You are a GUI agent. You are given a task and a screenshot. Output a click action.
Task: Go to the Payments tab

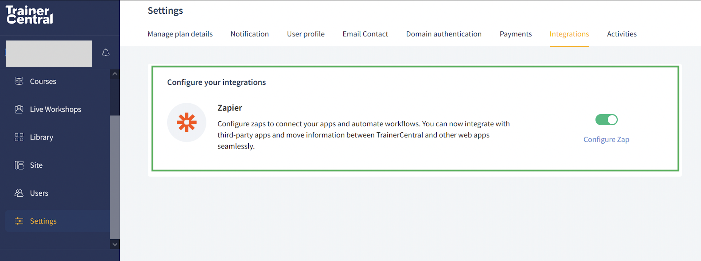(515, 34)
